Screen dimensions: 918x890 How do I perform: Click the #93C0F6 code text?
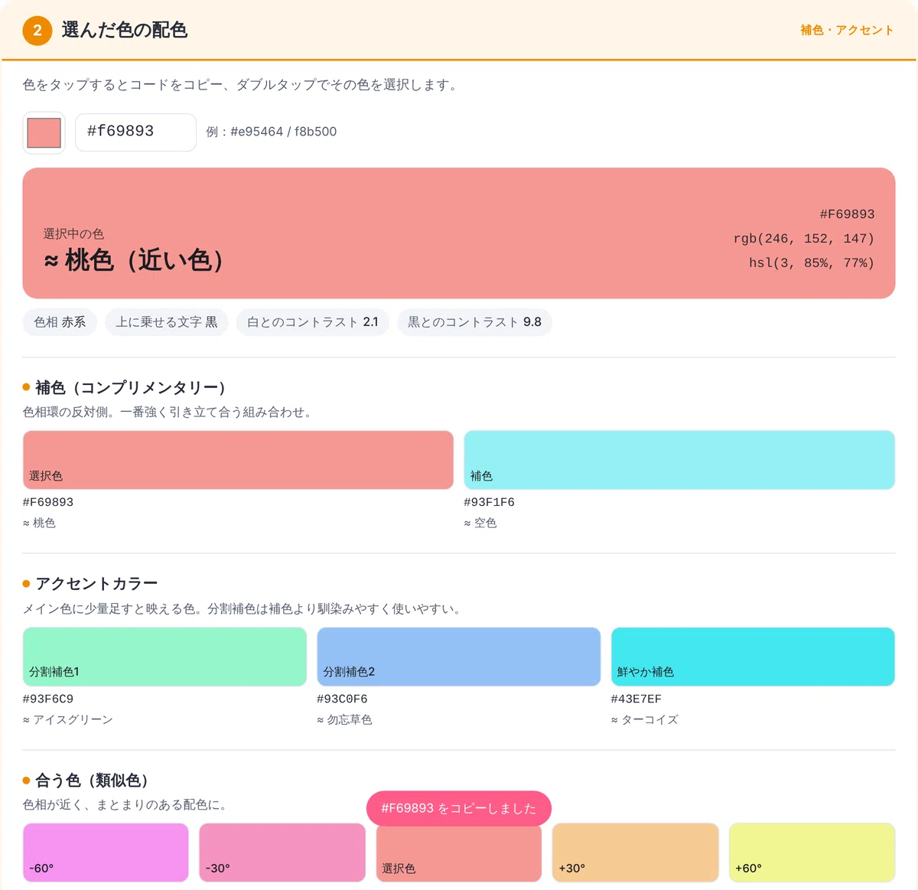(x=342, y=699)
